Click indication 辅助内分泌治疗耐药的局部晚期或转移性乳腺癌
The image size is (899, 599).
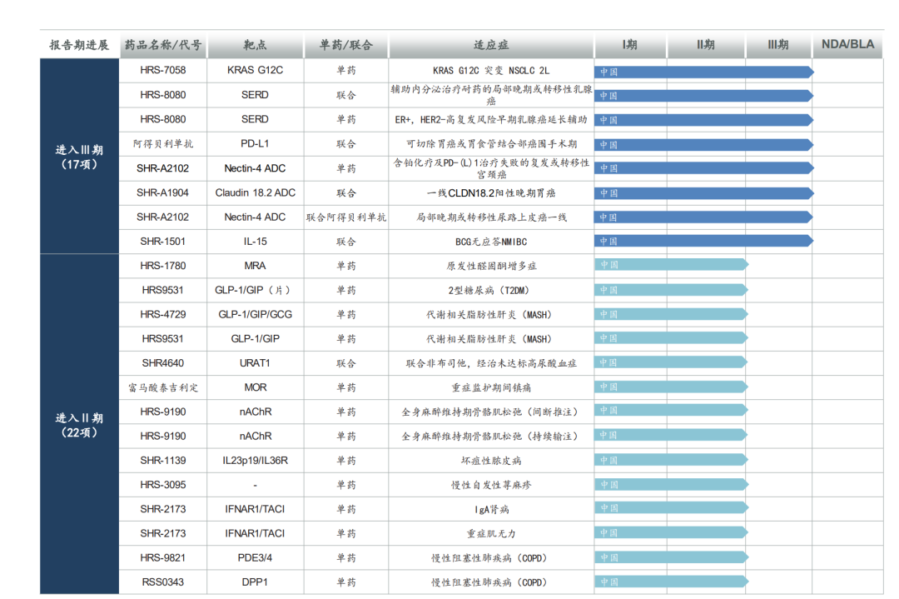491,95
